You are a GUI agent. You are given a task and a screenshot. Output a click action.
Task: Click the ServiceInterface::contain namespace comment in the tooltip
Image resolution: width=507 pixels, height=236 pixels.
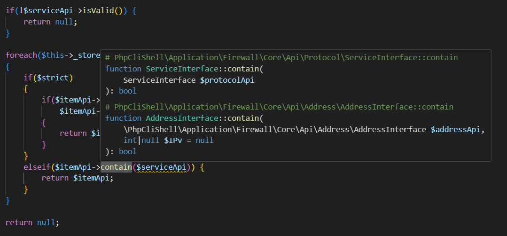[x=281, y=57]
